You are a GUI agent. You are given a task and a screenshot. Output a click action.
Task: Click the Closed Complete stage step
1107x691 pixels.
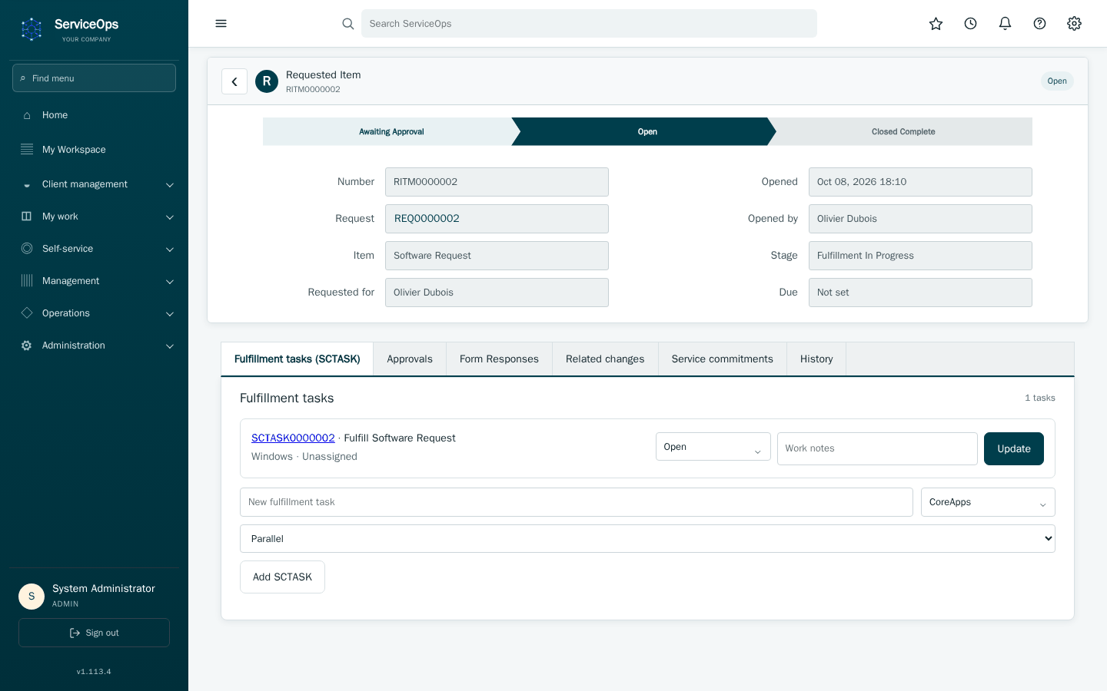pyautogui.click(x=903, y=132)
